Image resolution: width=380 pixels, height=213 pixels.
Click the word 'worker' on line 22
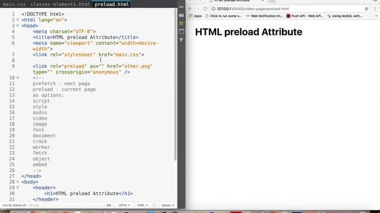click(x=41, y=147)
